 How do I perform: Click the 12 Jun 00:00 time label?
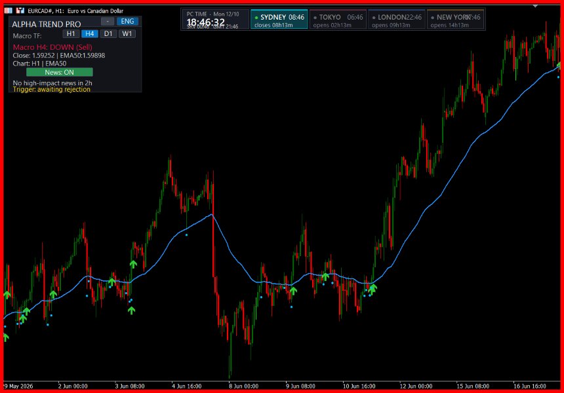[x=416, y=386]
